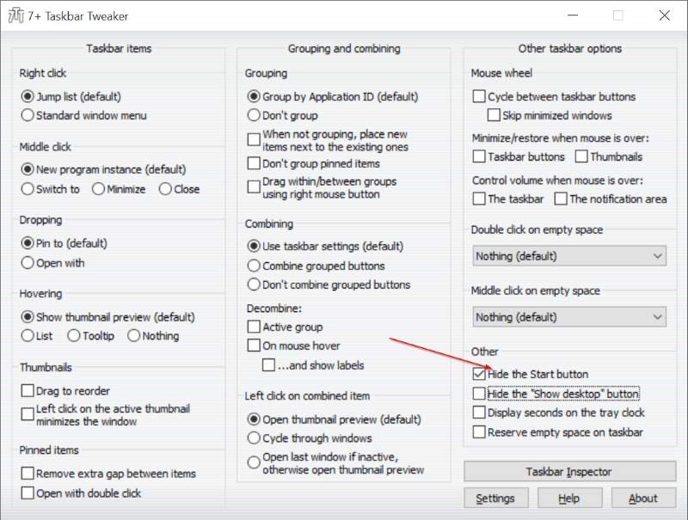This screenshot has height=520, width=688.
Task: Select "Standard window menu" for right click
Action: 28,115
